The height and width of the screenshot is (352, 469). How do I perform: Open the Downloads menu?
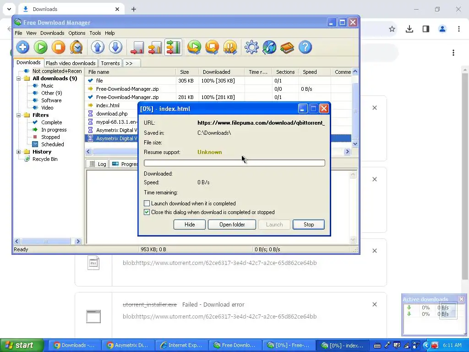(52, 33)
